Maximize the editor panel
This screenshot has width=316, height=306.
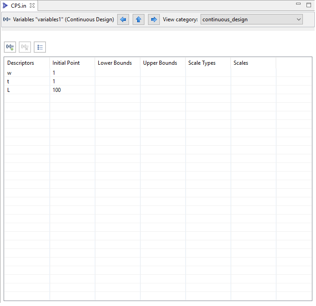[x=309, y=5]
